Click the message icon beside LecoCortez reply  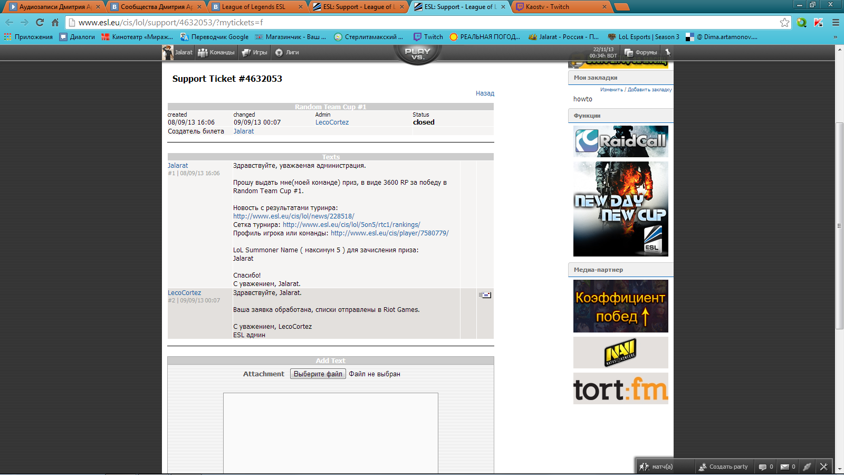(x=485, y=295)
